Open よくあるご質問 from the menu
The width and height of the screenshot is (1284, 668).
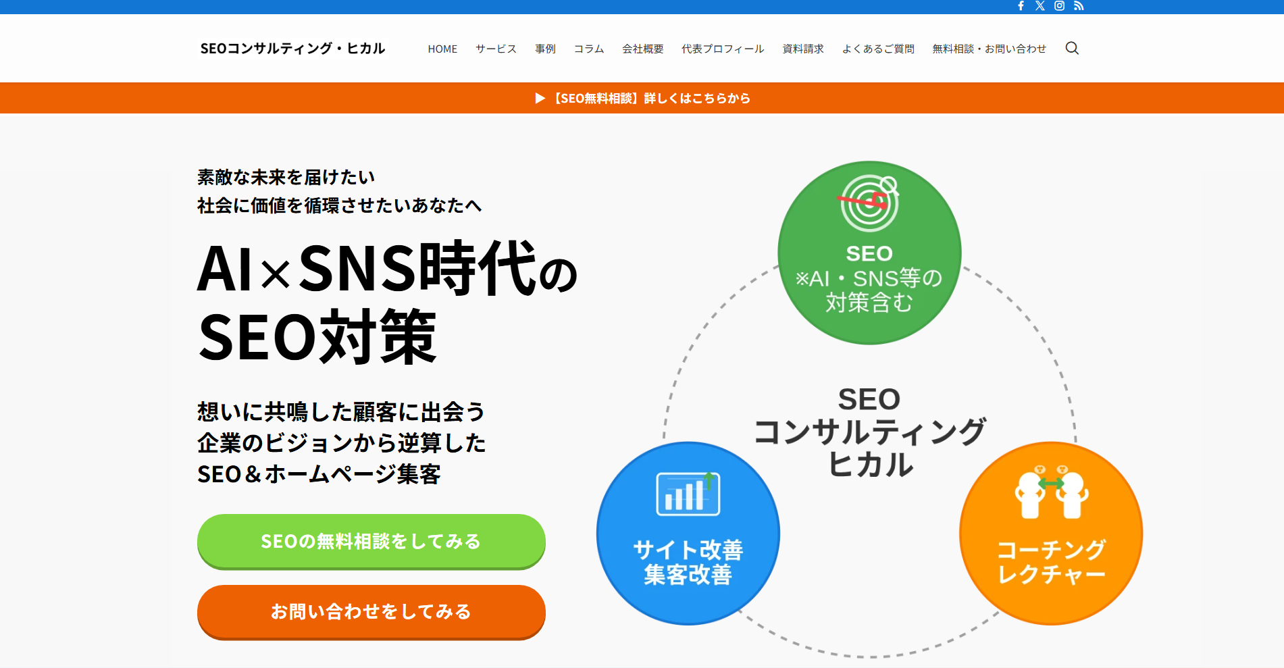(x=879, y=48)
